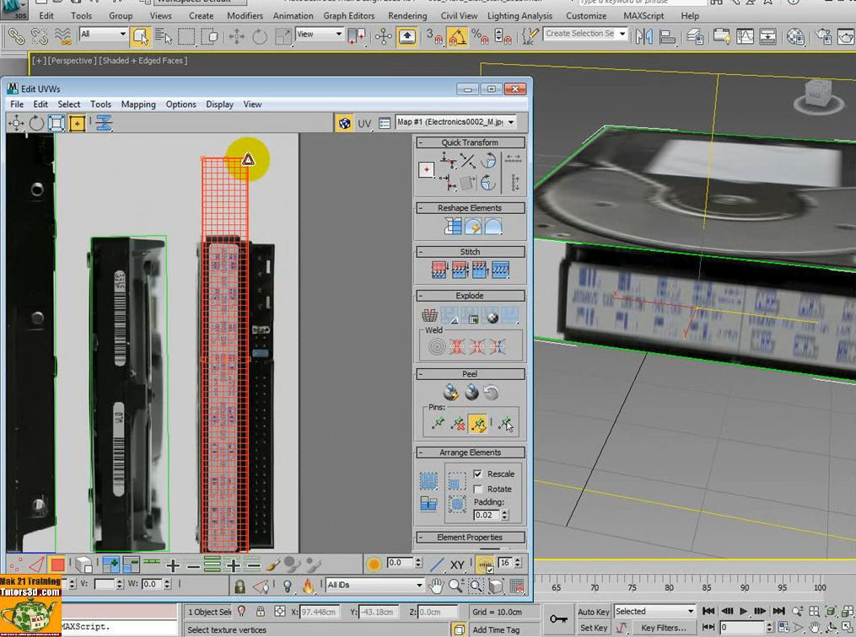
Task: Check the Rotate checkbox in Arrange Elements
Action: click(477, 490)
